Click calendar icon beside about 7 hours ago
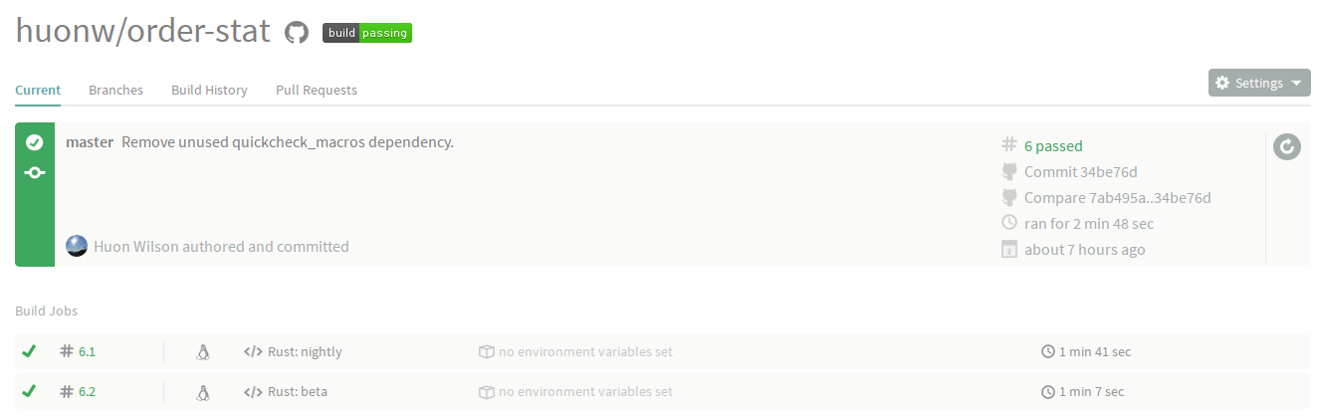Image resolution: width=1319 pixels, height=417 pixels. tap(1009, 249)
